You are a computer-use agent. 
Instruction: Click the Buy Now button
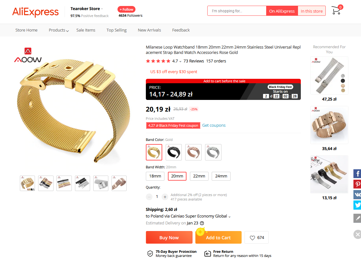pyautogui.click(x=169, y=237)
